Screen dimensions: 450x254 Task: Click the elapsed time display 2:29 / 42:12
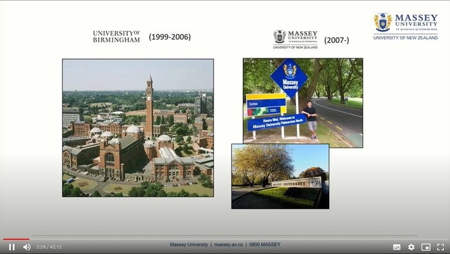pos(49,247)
